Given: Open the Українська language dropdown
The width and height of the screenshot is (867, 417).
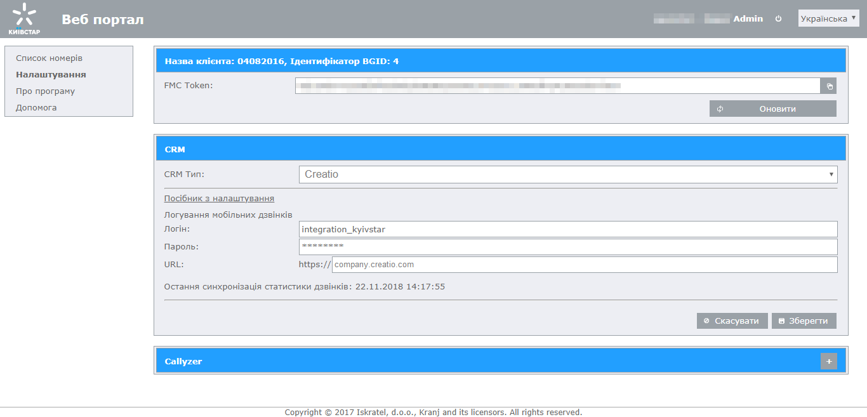Looking at the screenshot, I should pyautogui.click(x=829, y=18).
